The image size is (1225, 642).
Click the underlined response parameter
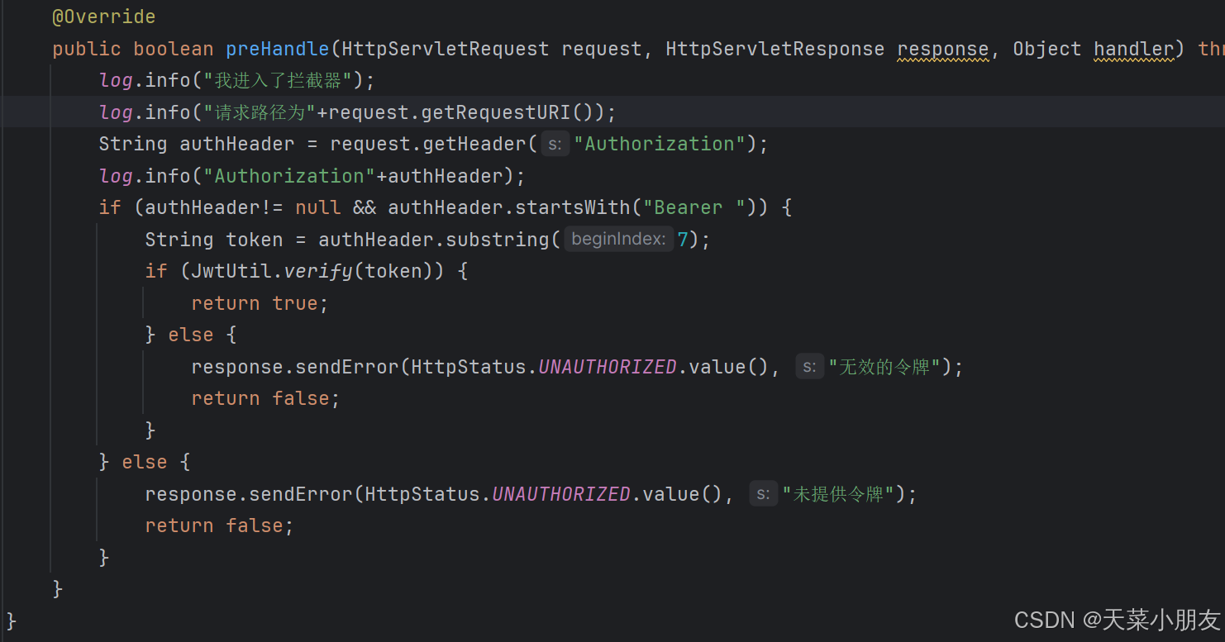(942, 49)
